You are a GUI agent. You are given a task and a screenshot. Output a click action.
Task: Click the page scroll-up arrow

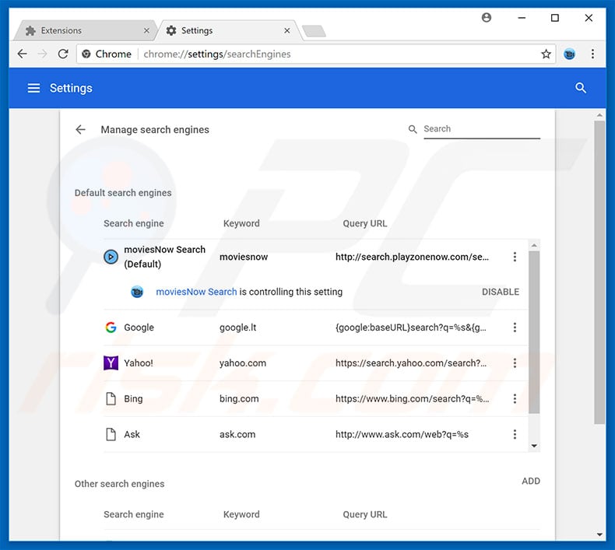[x=599, y=115]
